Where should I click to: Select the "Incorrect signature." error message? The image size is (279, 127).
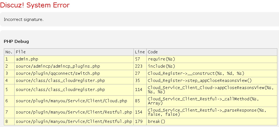[24, 20]
